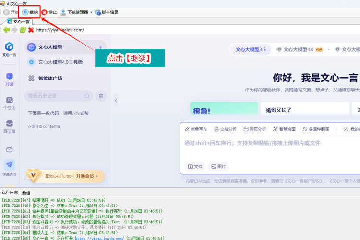Click the search magnifier icon in history
Screen dimensions: 360x240
(87, 96)
